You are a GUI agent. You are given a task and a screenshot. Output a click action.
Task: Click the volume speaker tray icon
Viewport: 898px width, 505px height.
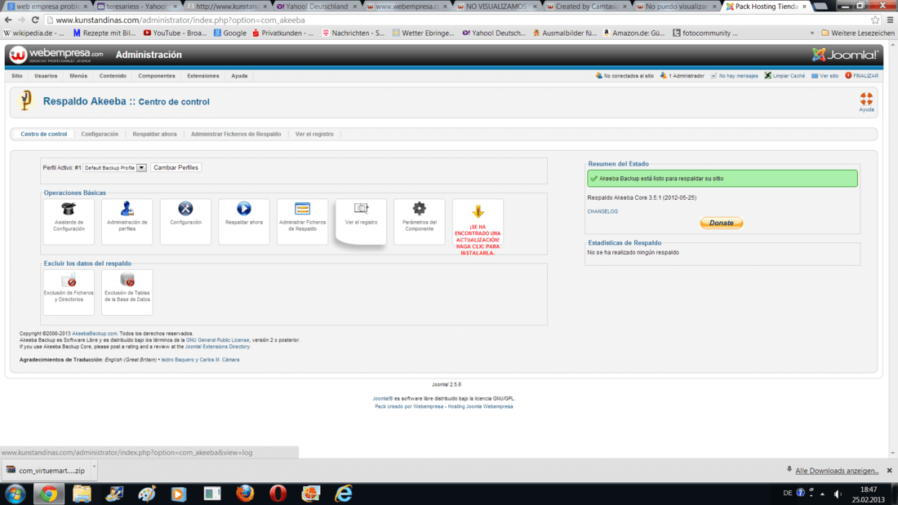(838, 494)
